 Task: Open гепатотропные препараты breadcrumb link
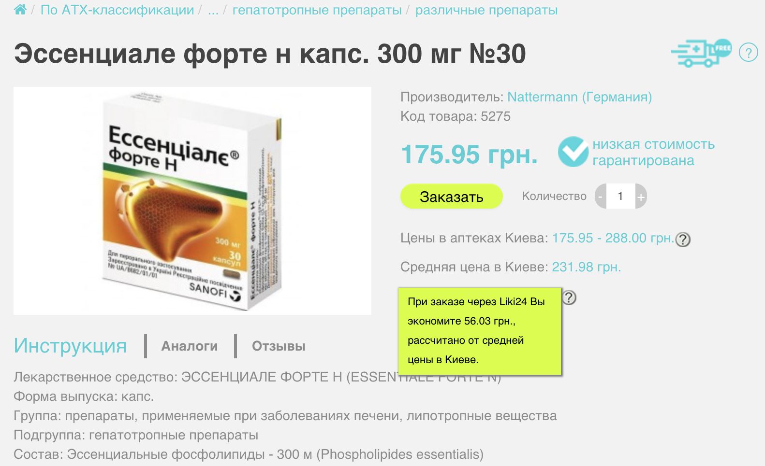click(317, 10)
